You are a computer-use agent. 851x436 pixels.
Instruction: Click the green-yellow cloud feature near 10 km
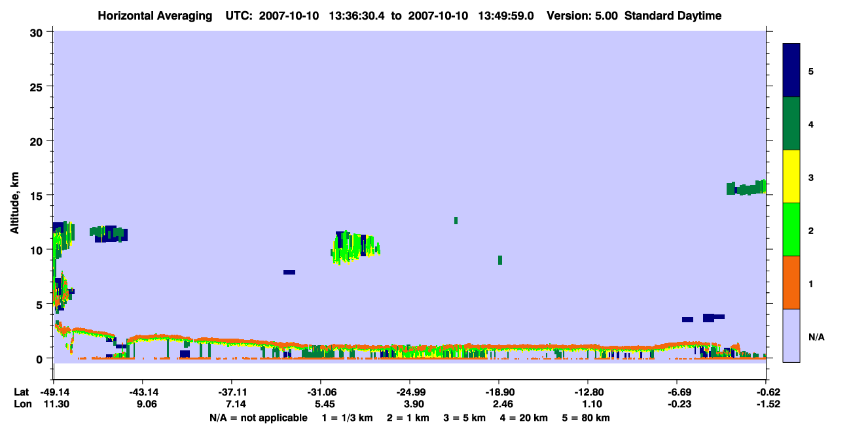pos(355,247)
